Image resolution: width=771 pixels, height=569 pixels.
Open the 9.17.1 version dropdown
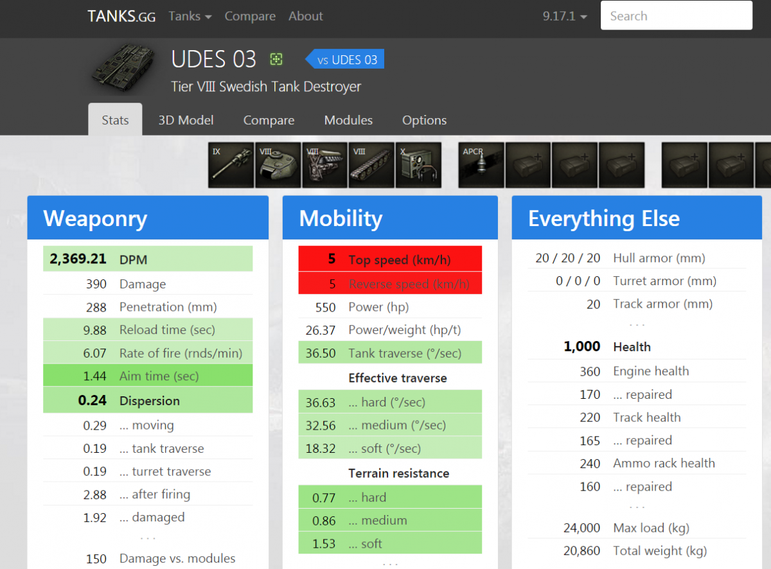[x=565, y=17]
